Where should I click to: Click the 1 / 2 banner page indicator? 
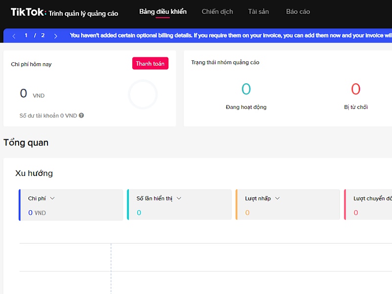[x=34, y=35]
